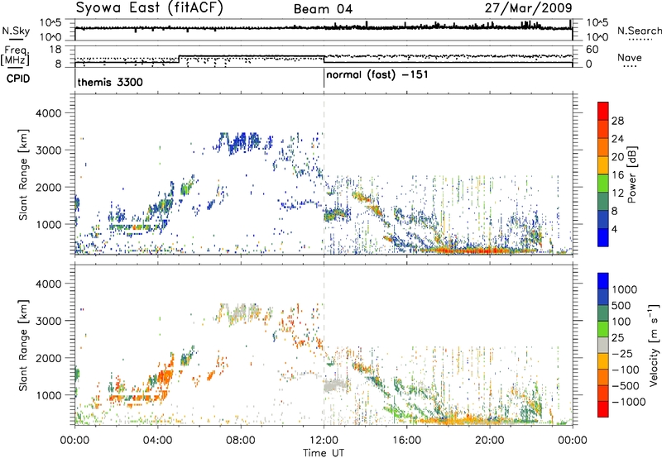
Task: Click the "3000" tick of the power panel
Action: click(49, 150)
